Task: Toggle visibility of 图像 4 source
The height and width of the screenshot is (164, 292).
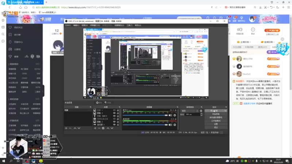Action: (x=114, y=110)
